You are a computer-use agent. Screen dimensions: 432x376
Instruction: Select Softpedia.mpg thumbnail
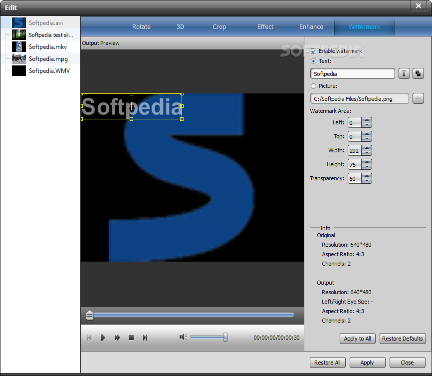[x=19, y=59]
